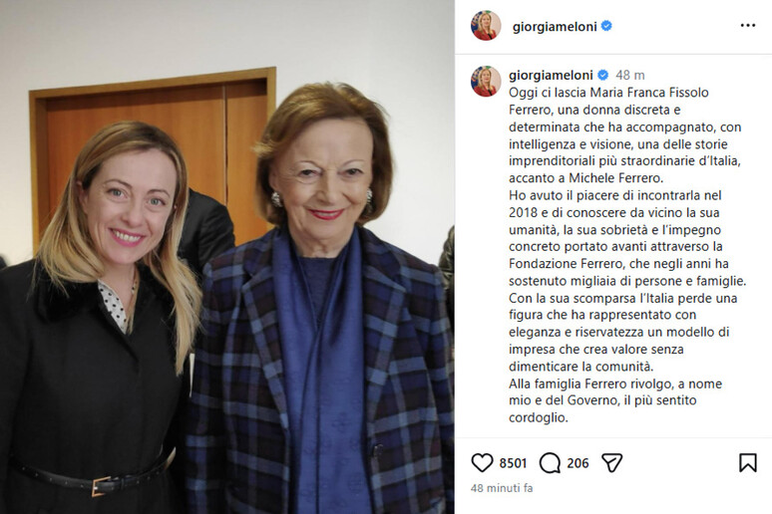772x514 pixels.
Task: View the 8501 likes count
Action: (x=513, y=463)
